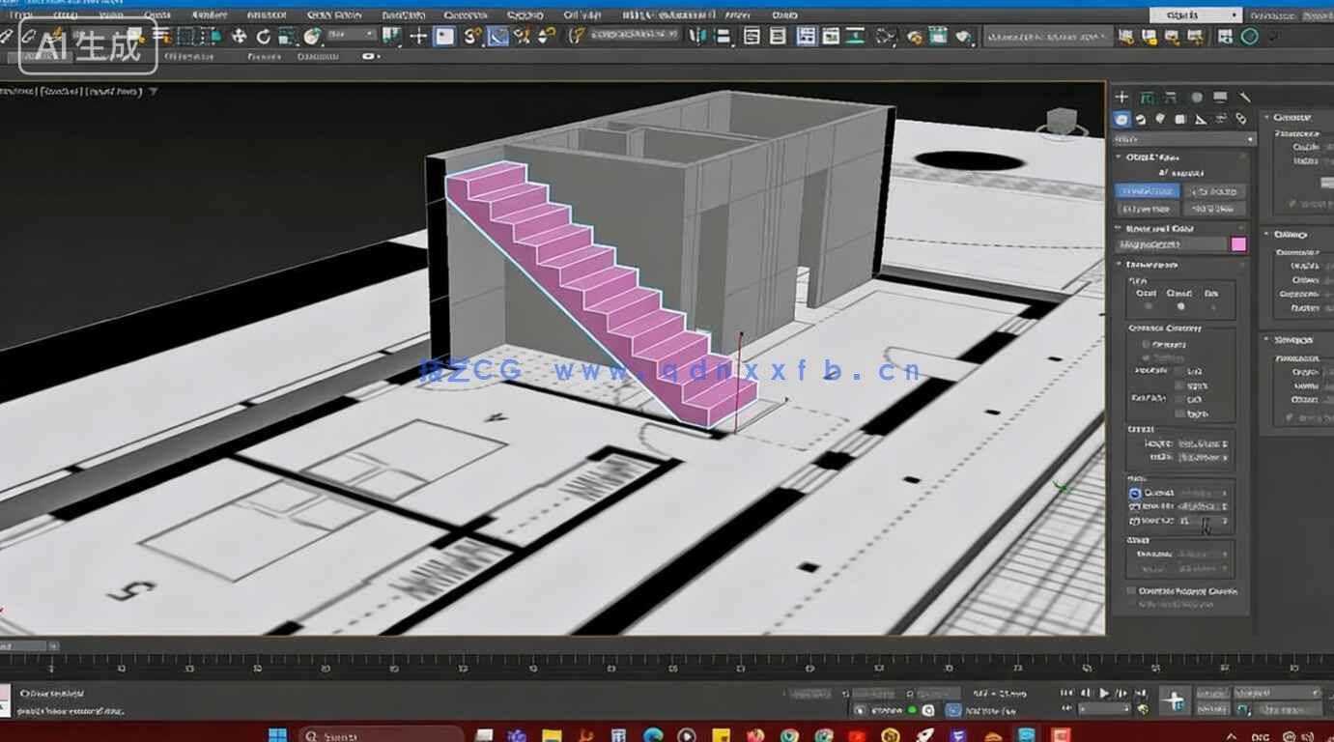The image size is (1334, 742).
Task: Click the pink object color swatch
Action: coord(1238,244)
